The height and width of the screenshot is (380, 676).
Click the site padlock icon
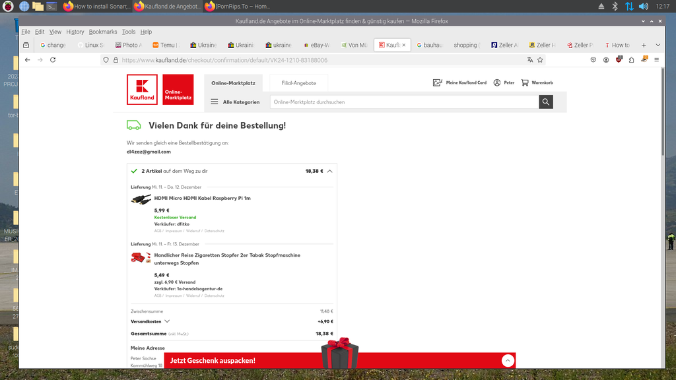click(116, 60)
